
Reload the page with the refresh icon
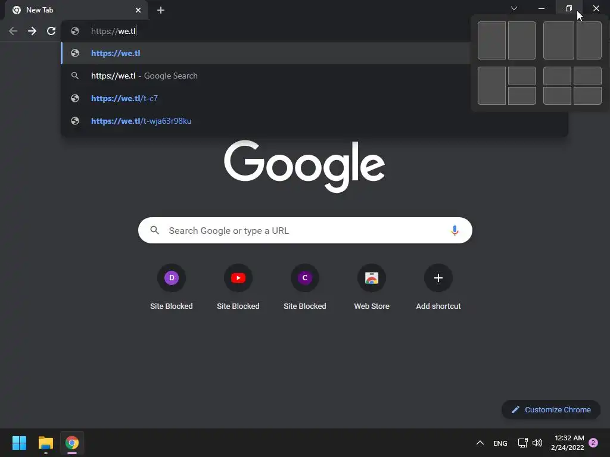[x=51, y=31]
